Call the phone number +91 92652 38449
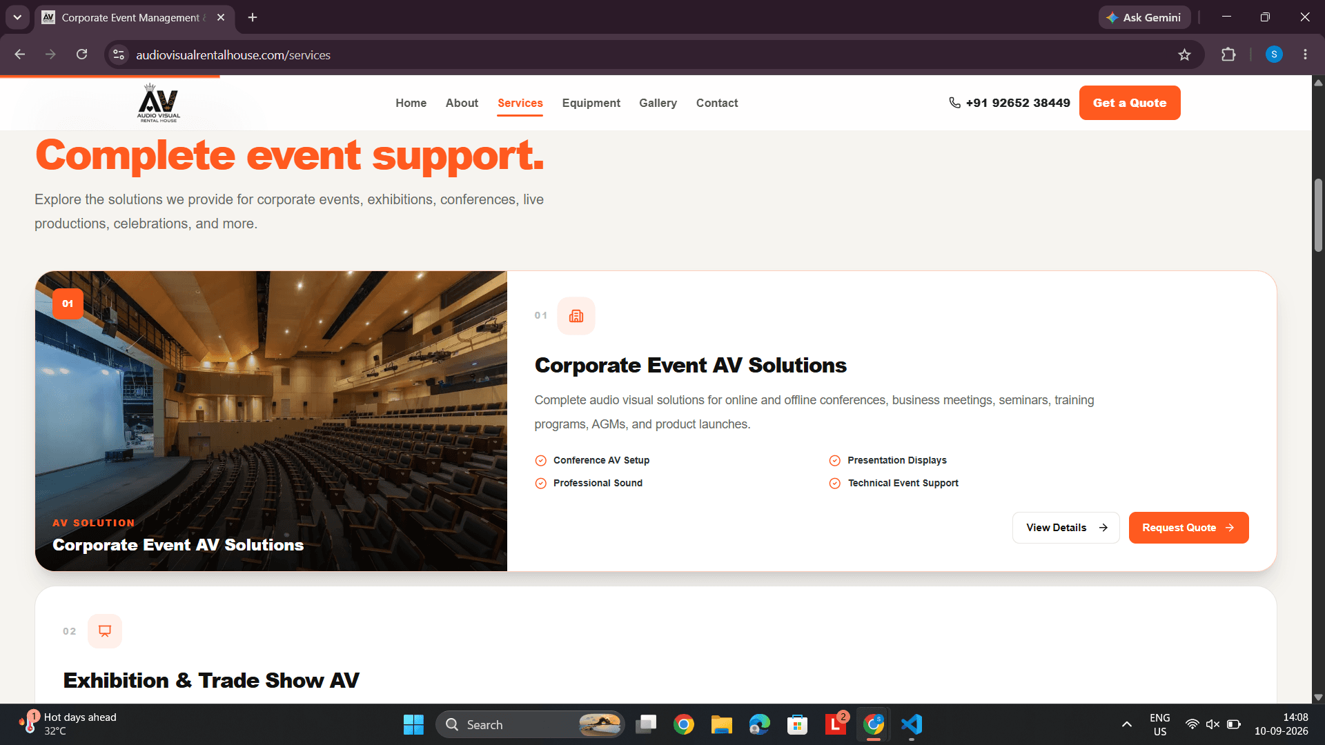1325x745 pixels. (1010, 103)
